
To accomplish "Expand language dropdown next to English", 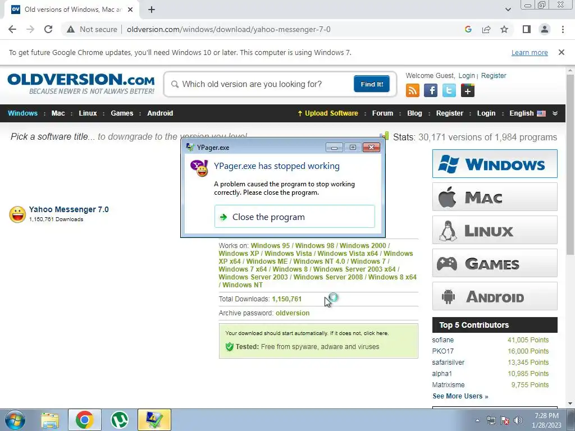I will [555, 113].
